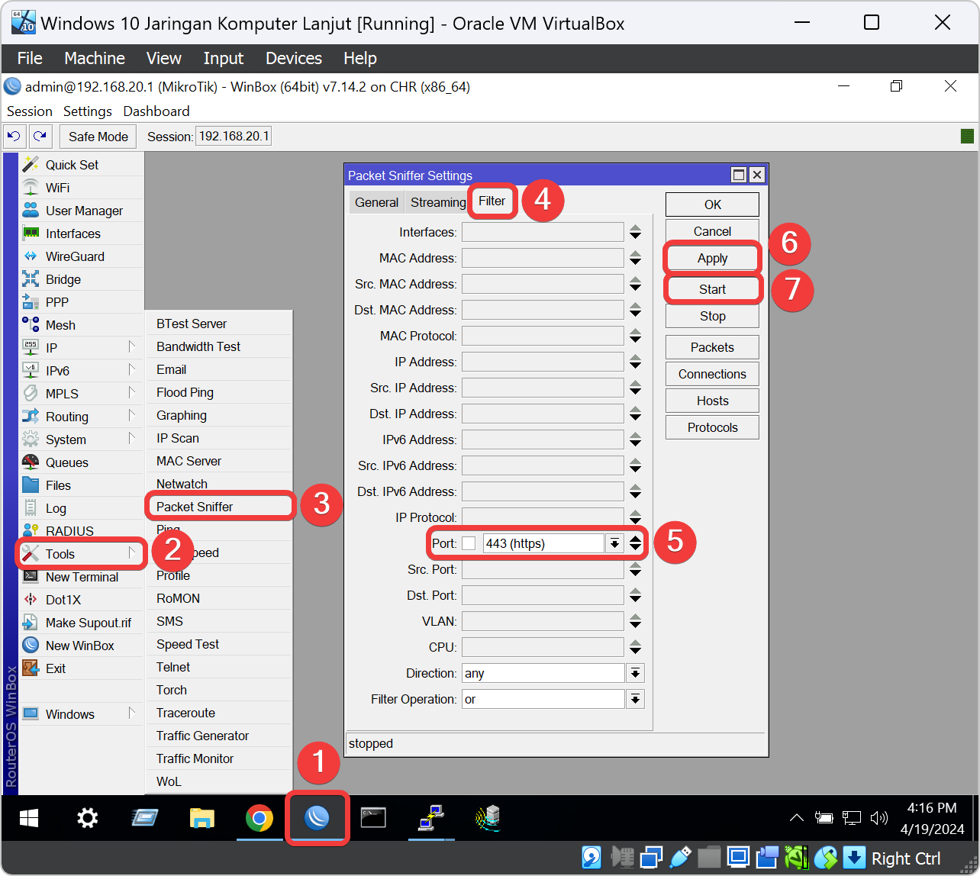Click the clock in system tray

click(x=931, y=818)
